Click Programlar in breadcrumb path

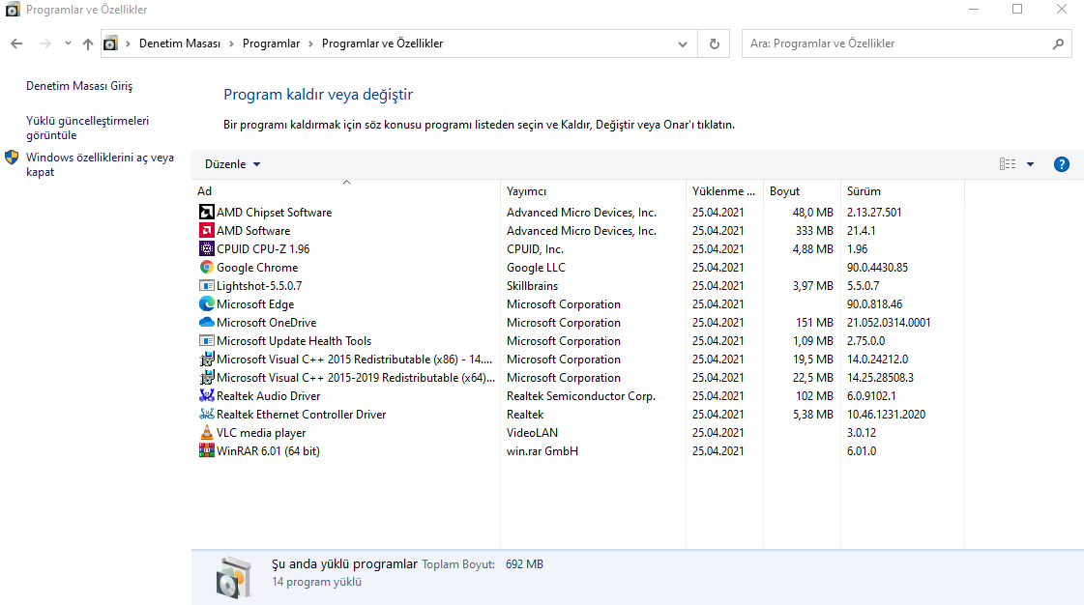tap(271, 43)
